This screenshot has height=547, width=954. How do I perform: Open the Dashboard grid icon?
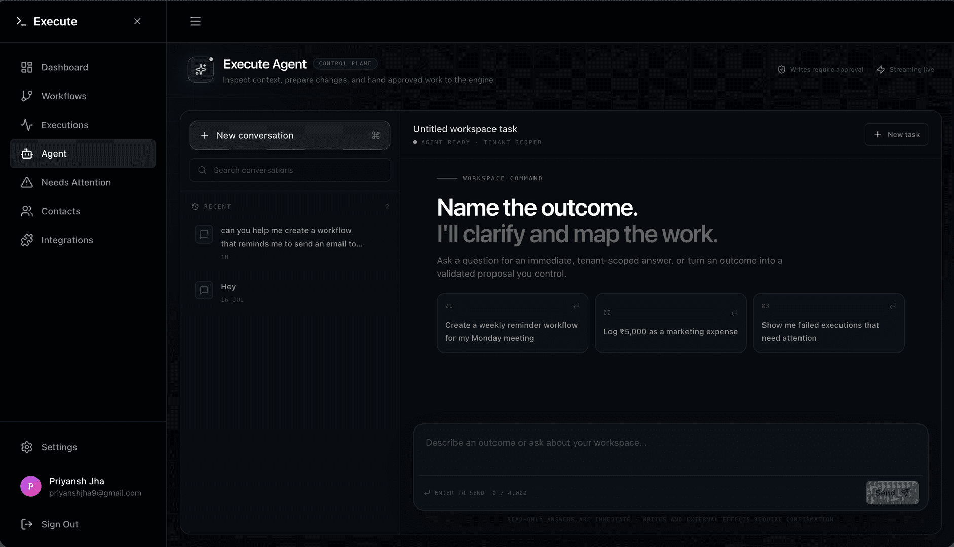click(27, 67)
